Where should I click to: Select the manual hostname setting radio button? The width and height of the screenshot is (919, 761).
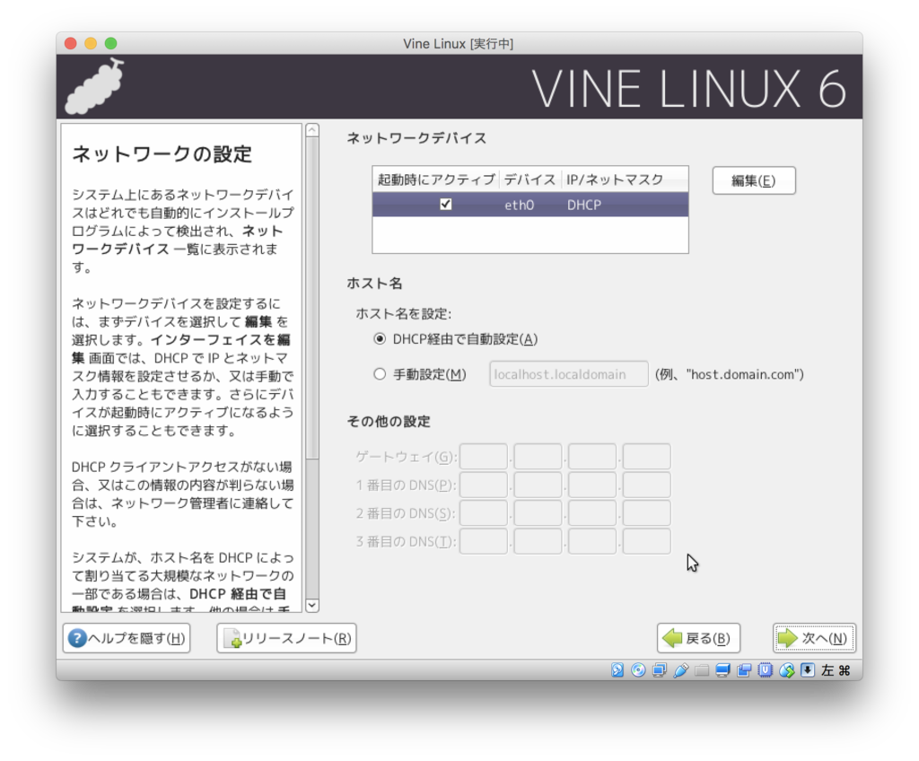pos(380,374)
